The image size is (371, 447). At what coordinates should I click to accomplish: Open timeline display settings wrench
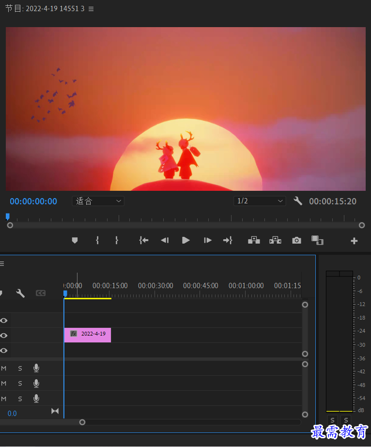(x=20, y=293)
